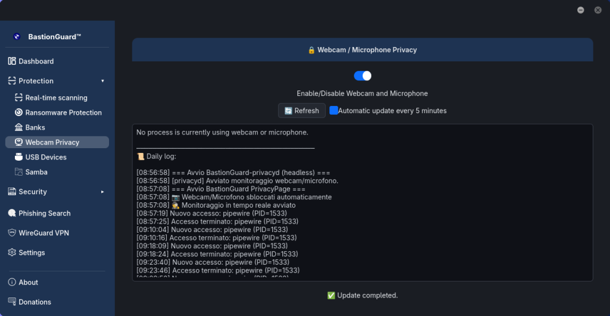Click the Settings gear icon
Image resolution: width=610 pixels, height=316 pixels.
[x=12, y=252]
